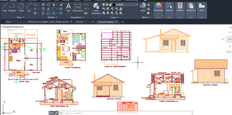Switch to the 08ch3d drawing tab
Viewport: 232px width, 115px height.
[x=80, y=22]
